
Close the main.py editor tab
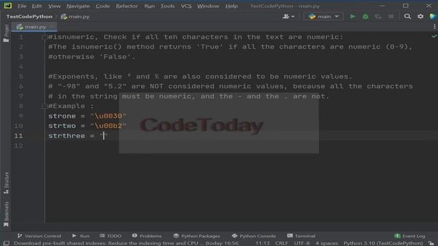coord(52,27)
